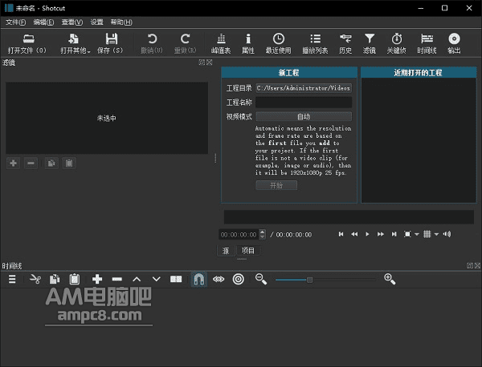The width and height of the screenshot is (482, 367).
Task: Toggle the player grid overlay
Action: click(x=427, y=234)
